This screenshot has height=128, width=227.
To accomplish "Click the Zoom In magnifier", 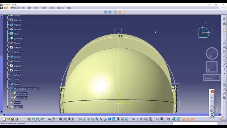I will [97, 119].
